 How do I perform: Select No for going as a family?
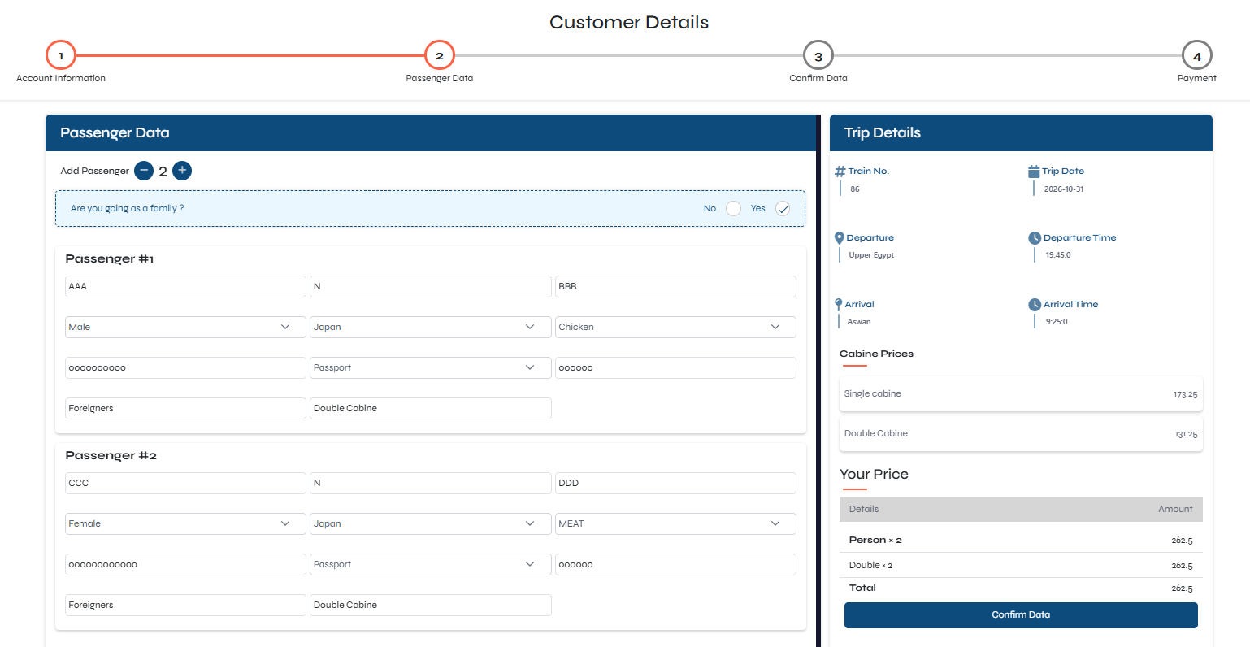point(733,208)
